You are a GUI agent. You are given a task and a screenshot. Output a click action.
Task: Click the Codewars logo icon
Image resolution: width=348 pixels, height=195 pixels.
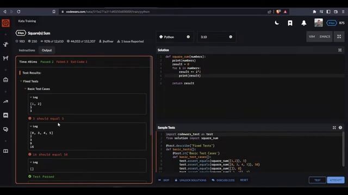(5, 23)
